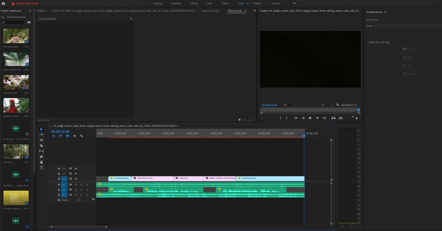Select the Ripple Edit tool

41,140
